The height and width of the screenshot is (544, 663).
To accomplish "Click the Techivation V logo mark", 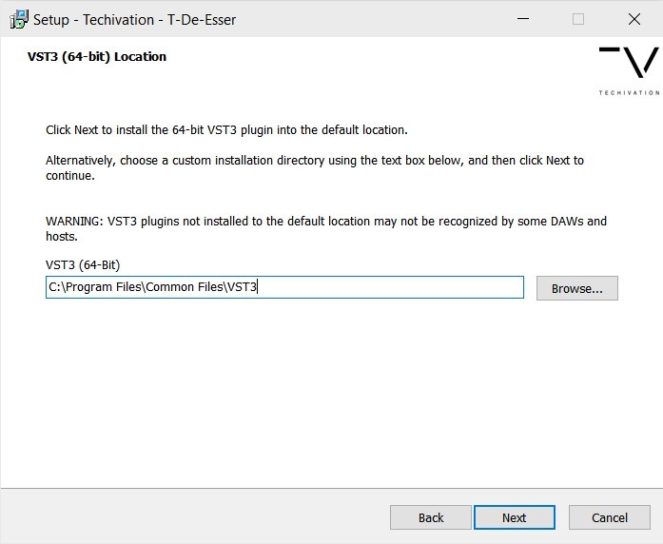I will [629, 65].
